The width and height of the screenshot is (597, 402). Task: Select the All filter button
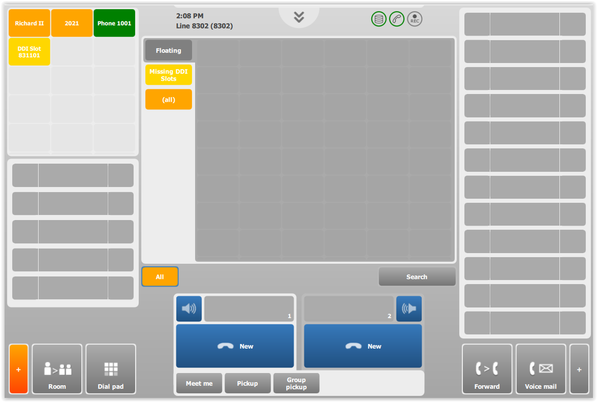coord(160,277)
